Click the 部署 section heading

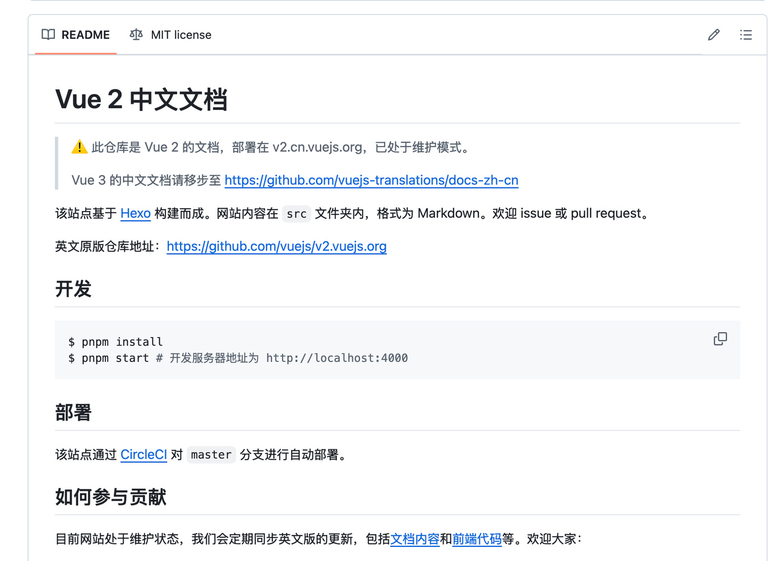[x=73, y=412]
